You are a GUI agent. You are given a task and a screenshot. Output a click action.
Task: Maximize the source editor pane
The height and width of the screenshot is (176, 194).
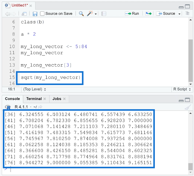click(188, 6)
